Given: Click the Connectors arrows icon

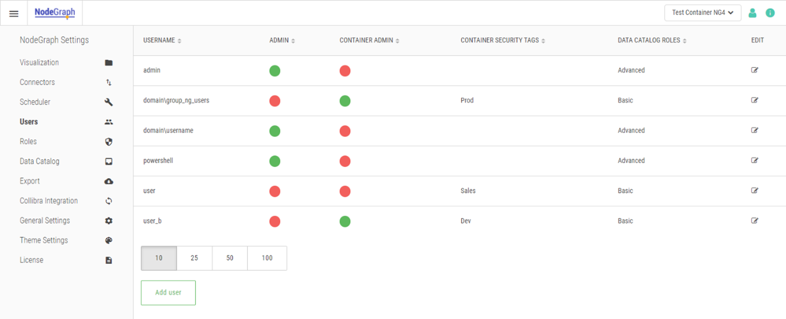Looking at the screenshot, I should [x=109, y=82].
